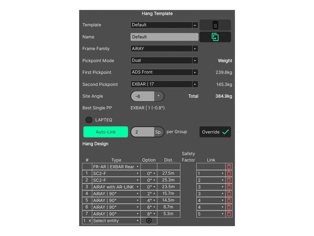The width and height of the screenshot is (314, 236).
Task: Open Second Pickpoint EXBAR | 17 dropdown
Action: [164, 84]
